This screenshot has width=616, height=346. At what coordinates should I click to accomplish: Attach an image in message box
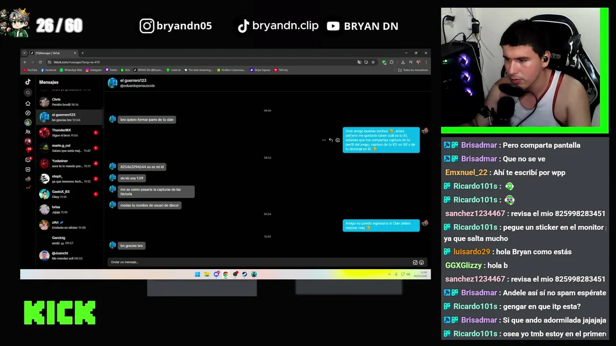pyautogui.click(x=415, y=262)
